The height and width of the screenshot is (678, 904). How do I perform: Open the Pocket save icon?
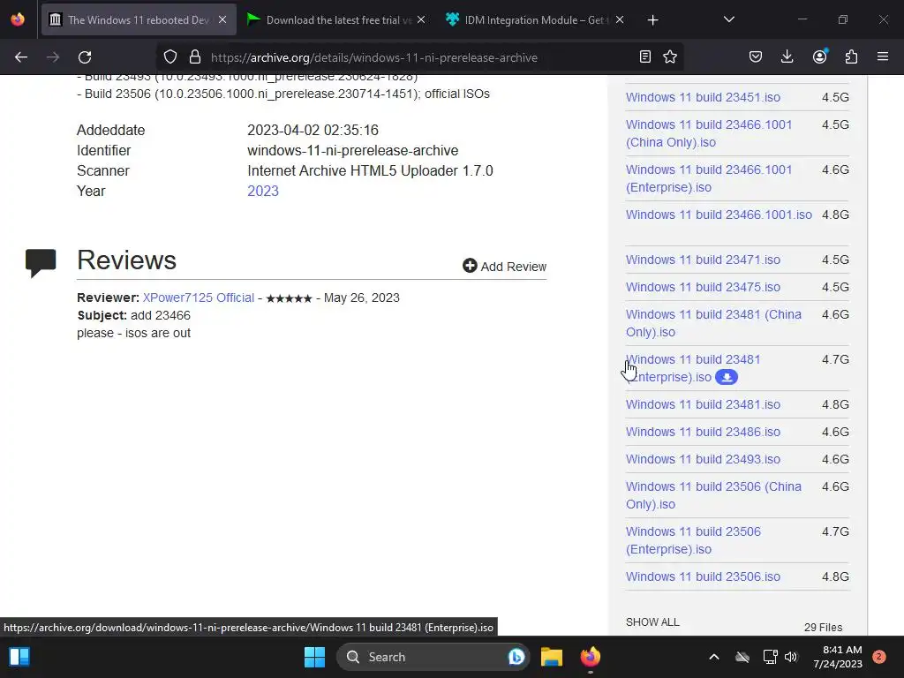click(x=756, y=57)
